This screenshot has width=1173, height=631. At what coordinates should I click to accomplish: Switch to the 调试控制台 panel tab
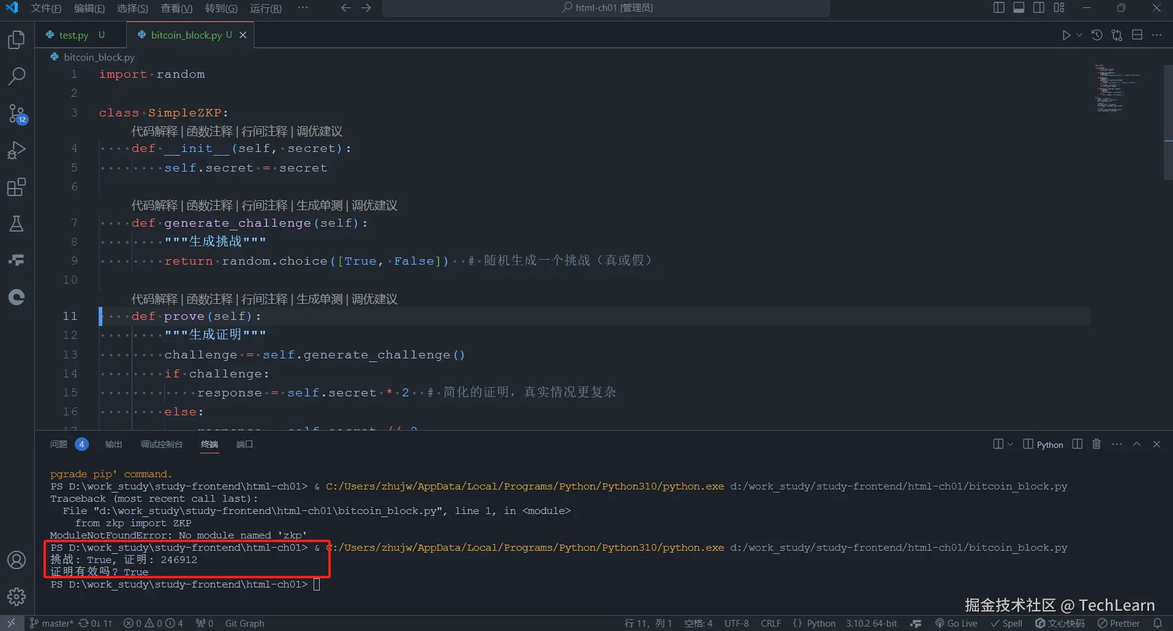162,444
